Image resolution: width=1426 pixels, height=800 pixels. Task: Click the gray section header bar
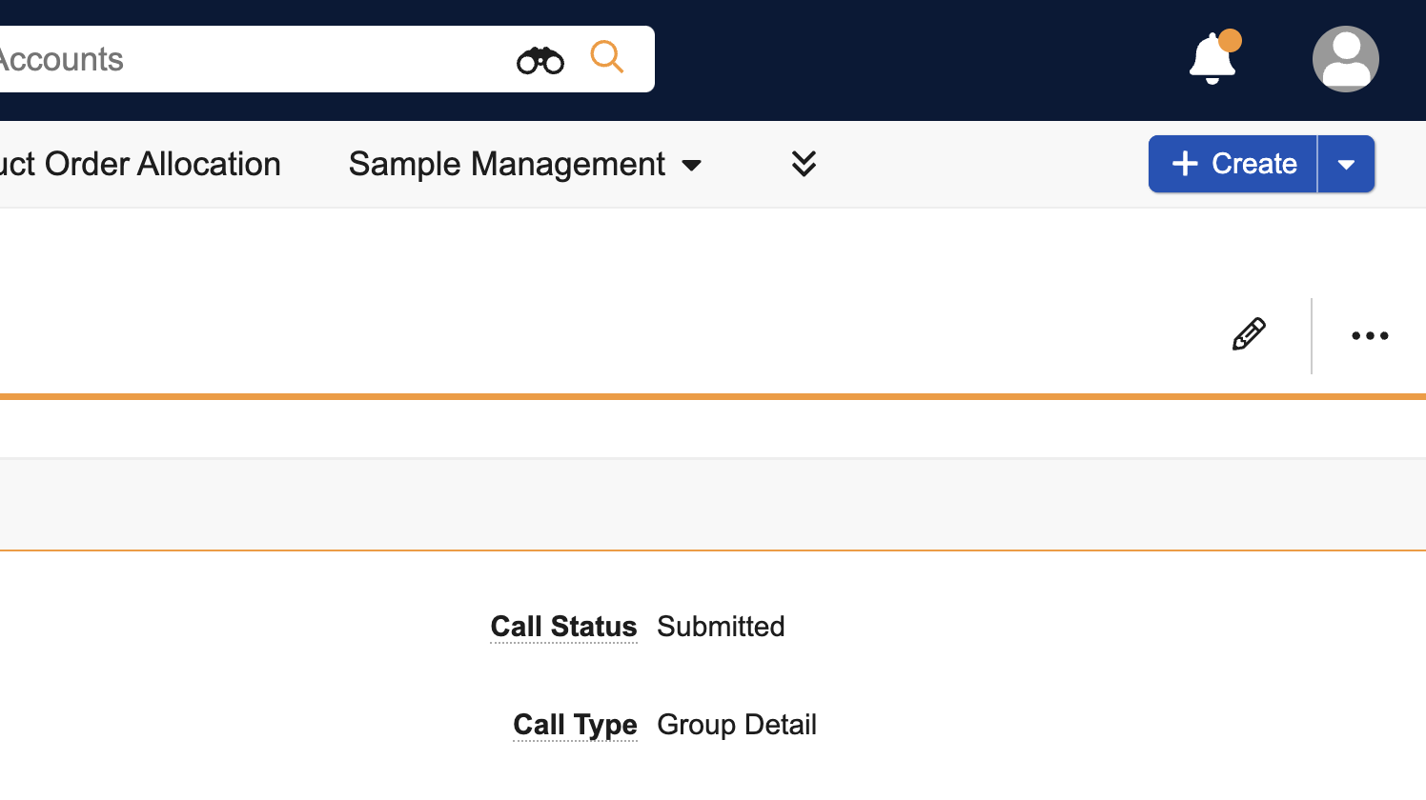[713, 505]
